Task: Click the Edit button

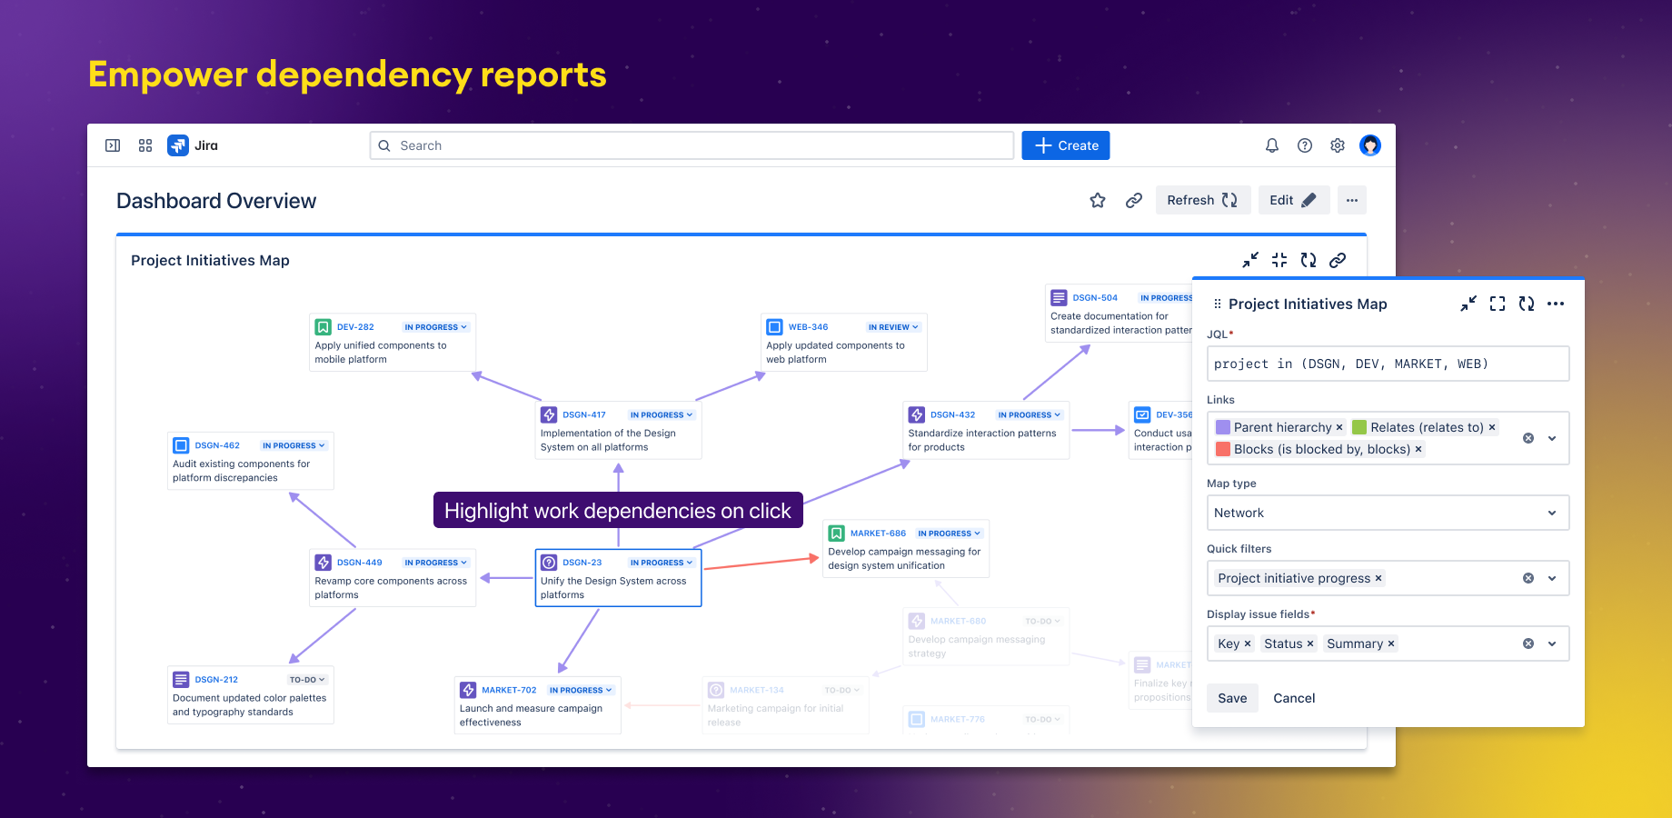Action: [x=1293, y=200]
